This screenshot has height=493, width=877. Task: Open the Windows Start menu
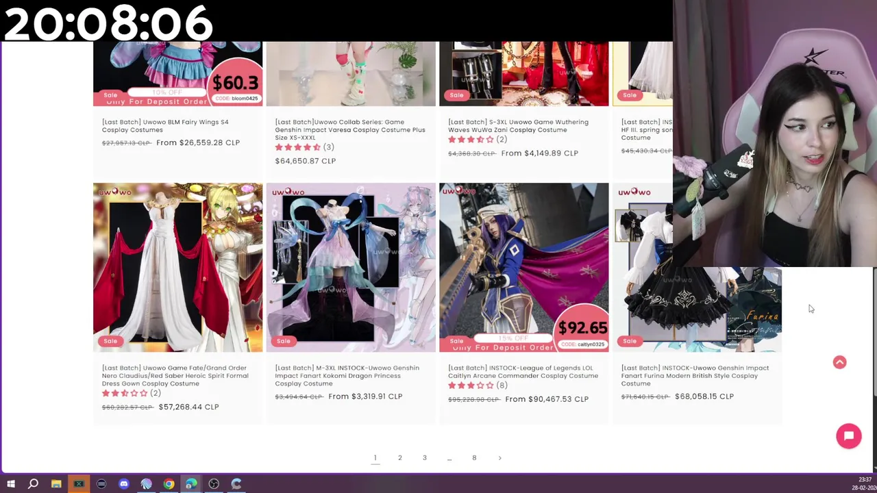point(11,484)
